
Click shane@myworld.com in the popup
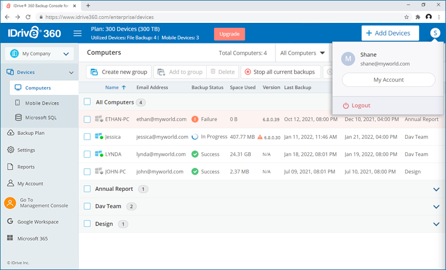point(385,64)
